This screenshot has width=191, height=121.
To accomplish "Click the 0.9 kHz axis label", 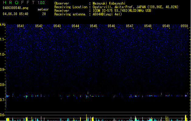I will [2, 70].
